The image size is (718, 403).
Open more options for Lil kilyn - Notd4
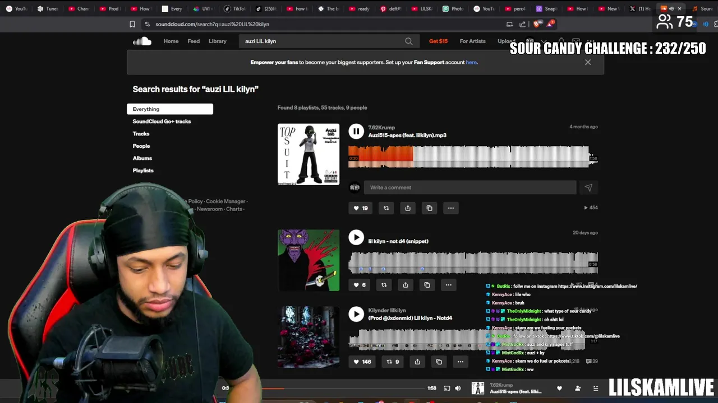tap(461, 362)
